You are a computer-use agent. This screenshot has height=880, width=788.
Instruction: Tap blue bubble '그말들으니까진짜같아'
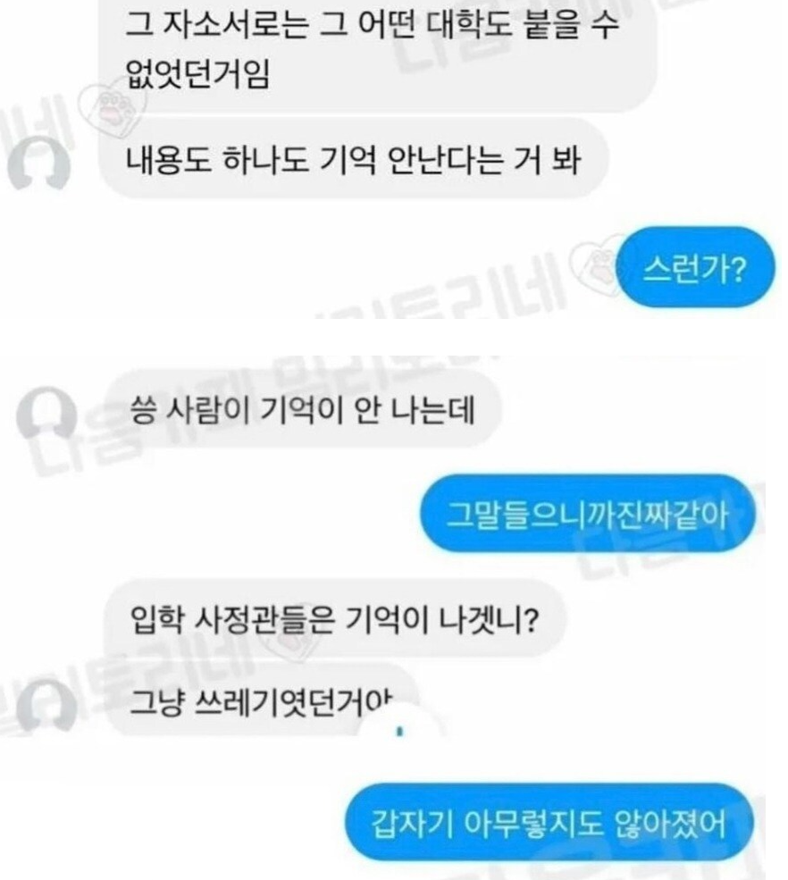point(587,513)
